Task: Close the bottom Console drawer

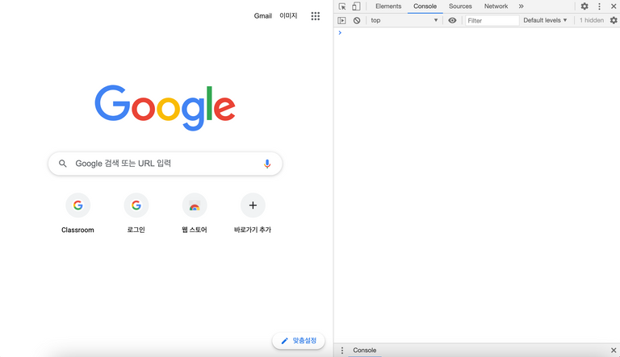Action: (614, 351)
